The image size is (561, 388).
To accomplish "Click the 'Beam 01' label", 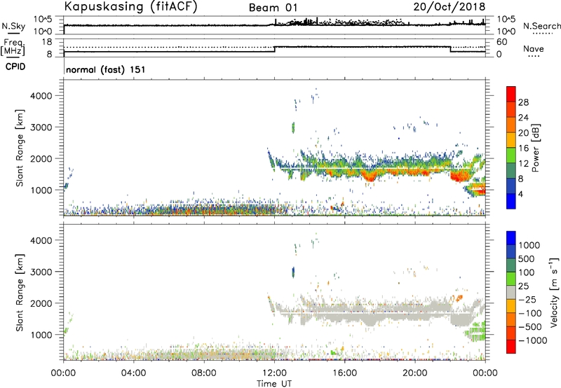I will [273, 8].
